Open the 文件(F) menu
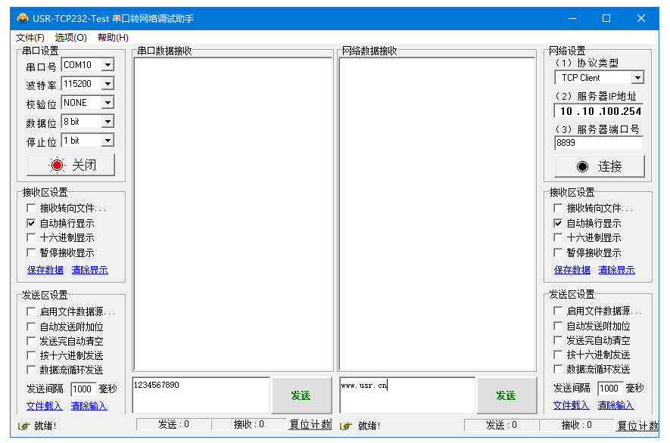The height and width of the screenshot is (443, 670). 30,38
